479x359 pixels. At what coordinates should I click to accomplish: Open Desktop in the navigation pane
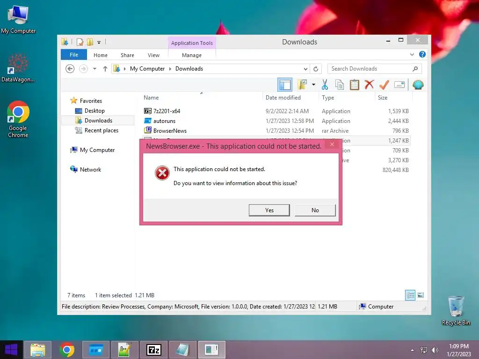tap(94, 111)
